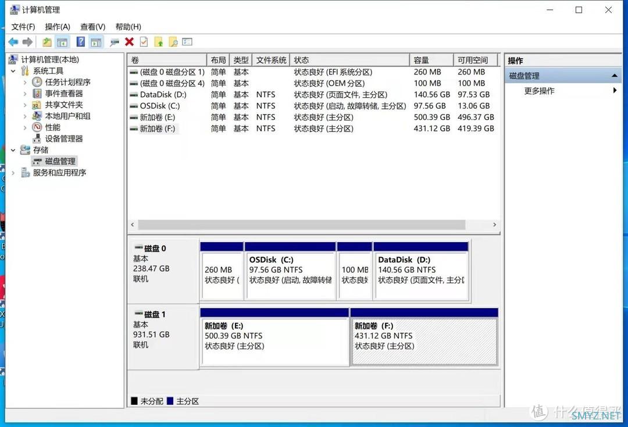Select the 新加卷 (E:) partition block
The height and width of the screenshot is (427, 628).
click(274, 337)
